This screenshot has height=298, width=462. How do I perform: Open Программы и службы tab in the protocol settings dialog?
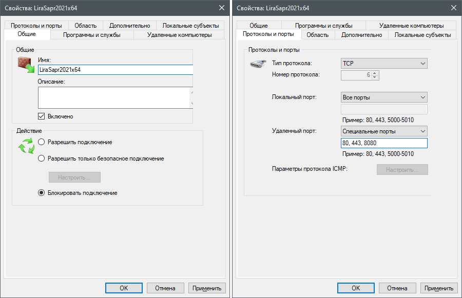324,26
